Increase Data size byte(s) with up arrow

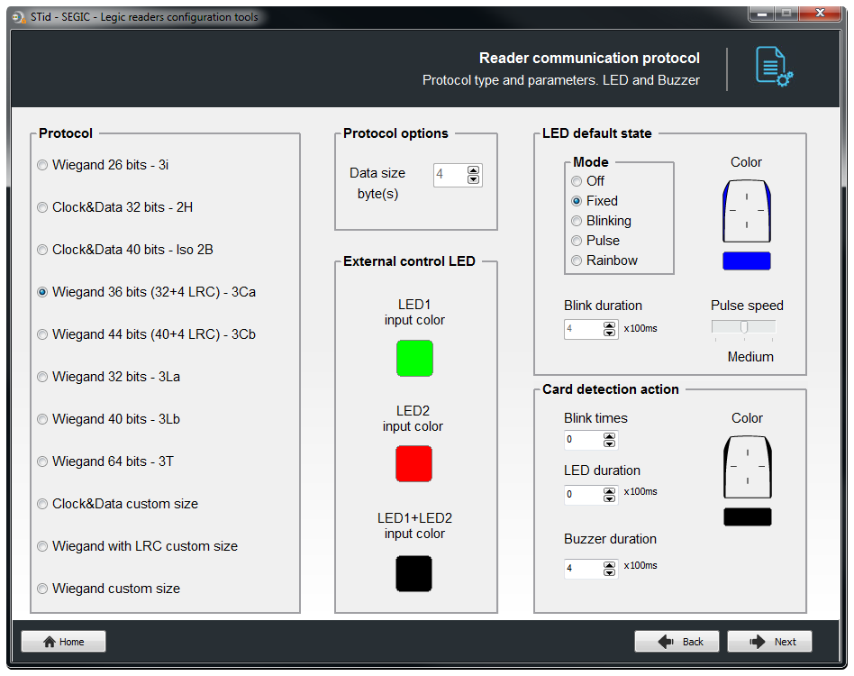click(473, 170)
